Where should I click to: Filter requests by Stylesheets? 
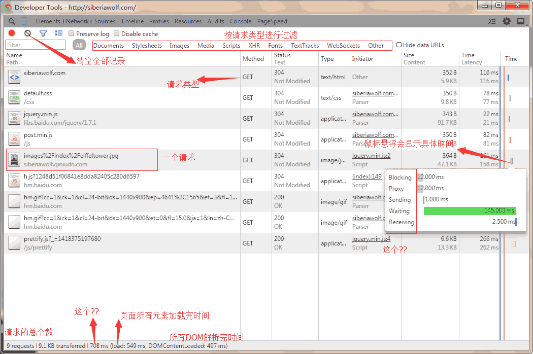pyautogui.click(x=147, y=46)
